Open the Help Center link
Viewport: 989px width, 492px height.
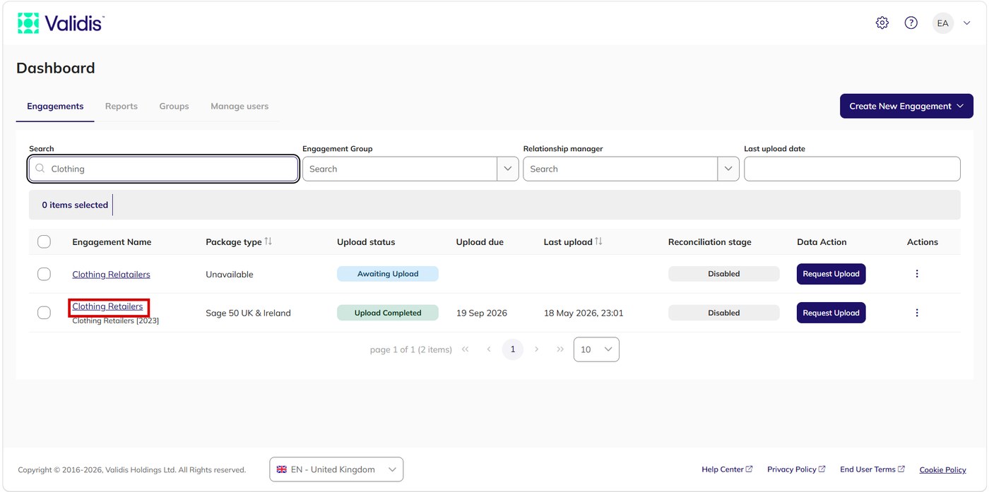click(727, 469)
